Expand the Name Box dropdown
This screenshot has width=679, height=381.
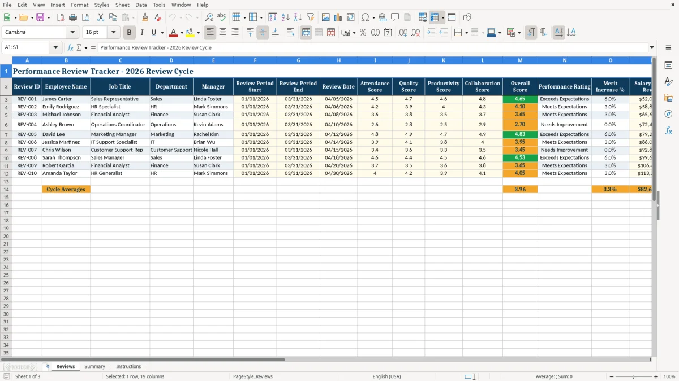(x=55, y=48)
